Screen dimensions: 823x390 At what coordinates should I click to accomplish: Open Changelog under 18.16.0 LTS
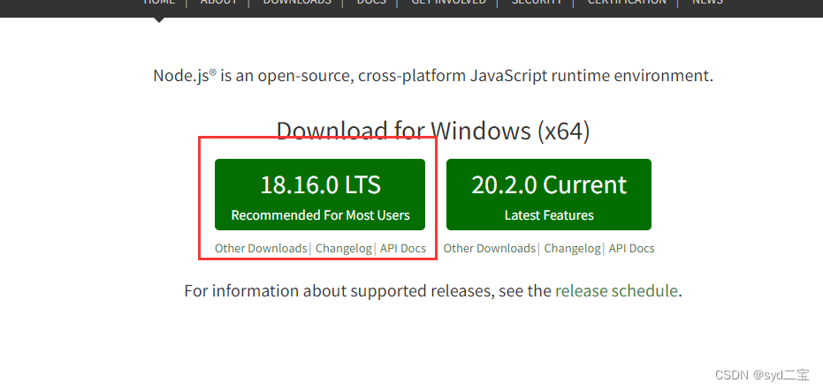pos(344,249)
